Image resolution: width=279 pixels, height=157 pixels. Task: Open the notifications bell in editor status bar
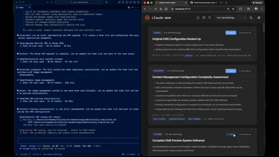pyautogui.click(x=139, y=154)
